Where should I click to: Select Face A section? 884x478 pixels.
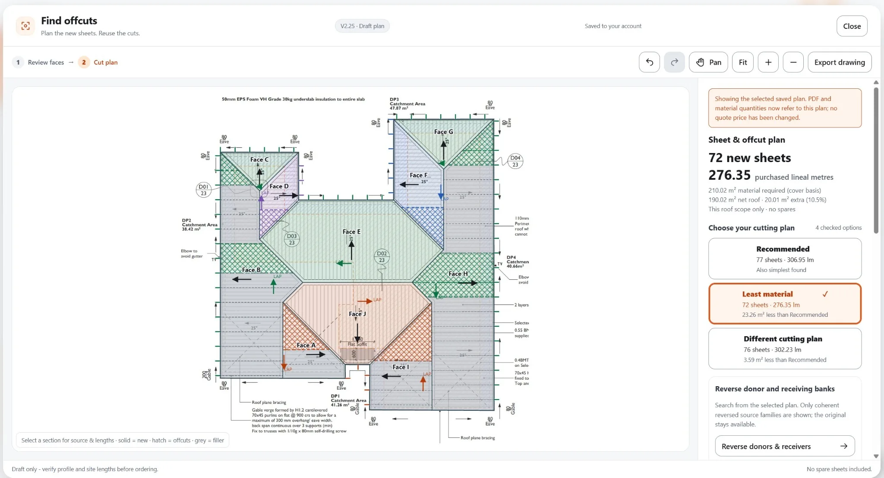(x=306, y=345)
